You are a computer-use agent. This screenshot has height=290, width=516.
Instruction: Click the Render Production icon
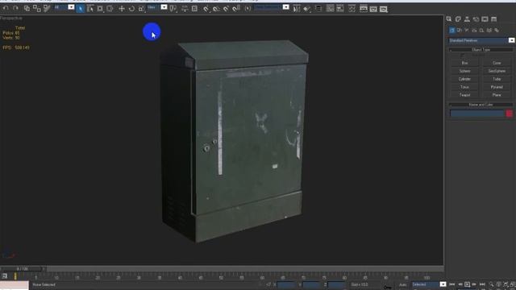384,9
